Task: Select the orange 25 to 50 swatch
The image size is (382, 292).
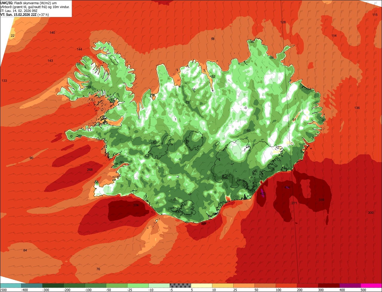Action: pyautogui.click(x=244, y=285)
